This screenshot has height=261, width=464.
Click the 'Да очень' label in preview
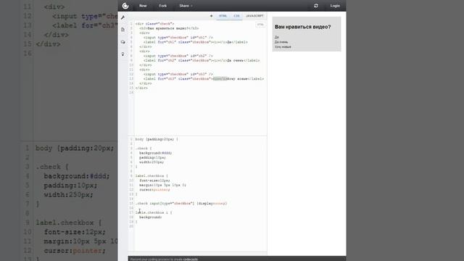281,42
